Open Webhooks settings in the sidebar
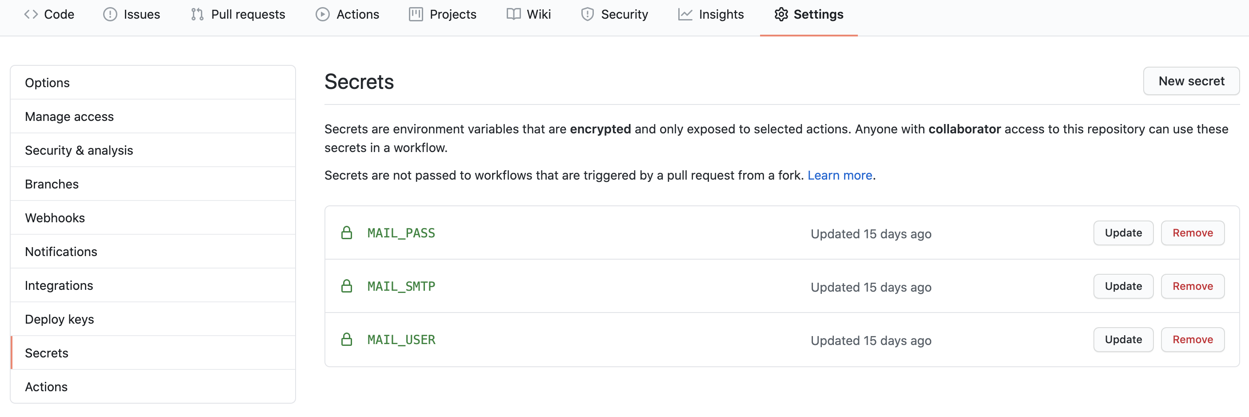Image resolution: width=1249 pixels, height=417 pixels. (55, 218)
